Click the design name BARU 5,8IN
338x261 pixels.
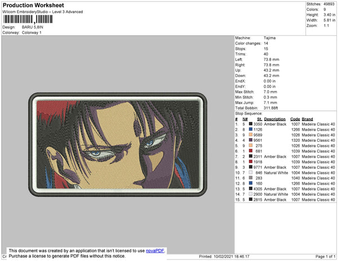[33, 27]
